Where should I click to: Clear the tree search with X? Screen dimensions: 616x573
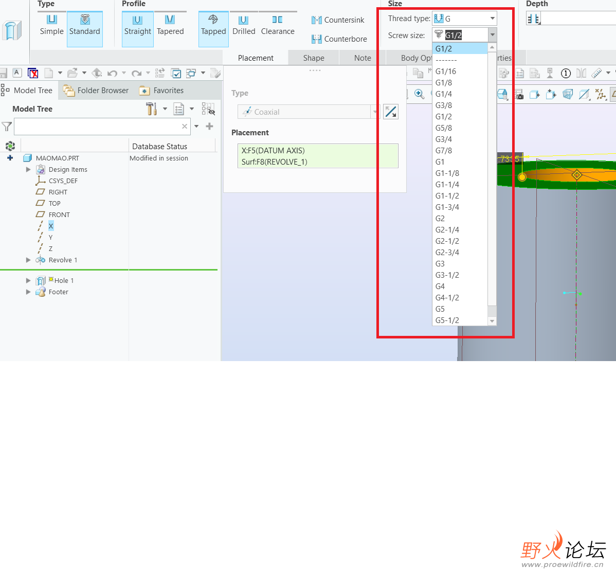click(184, 126)
